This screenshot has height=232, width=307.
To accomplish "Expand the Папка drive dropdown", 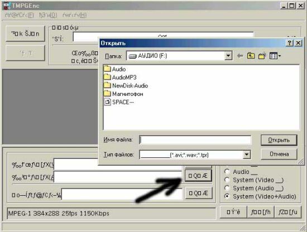I will point(228,56).
